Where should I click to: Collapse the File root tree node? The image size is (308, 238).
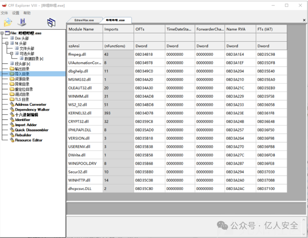(x=2, y=33)
